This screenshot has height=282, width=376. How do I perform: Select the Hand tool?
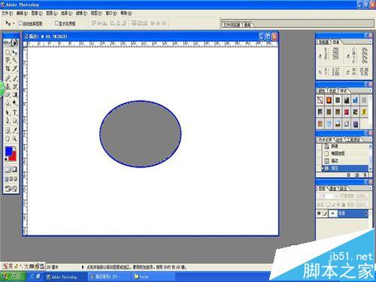tap(8, 138)
